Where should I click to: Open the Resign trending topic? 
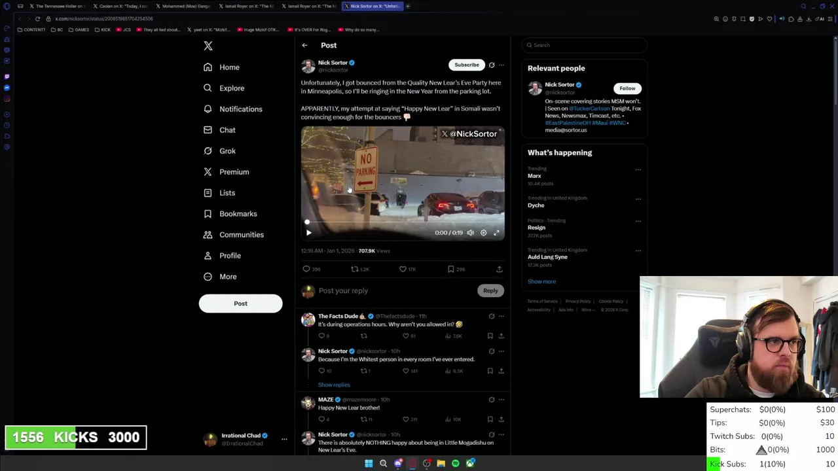(536, 228)
